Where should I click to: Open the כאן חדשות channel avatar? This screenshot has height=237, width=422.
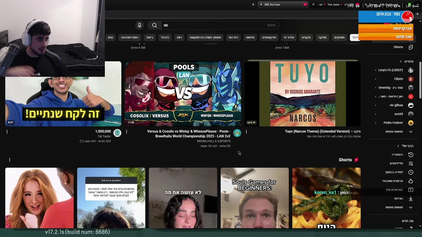(x=410, y=96)
